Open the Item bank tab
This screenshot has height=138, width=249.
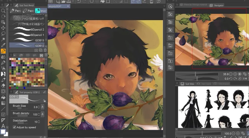pyautogui.click(x=204, y=84)
